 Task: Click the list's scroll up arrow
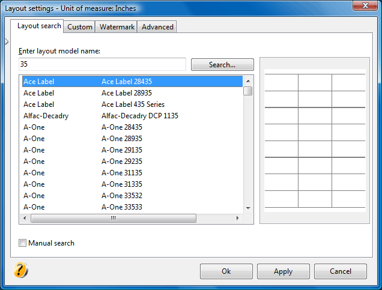248,81
